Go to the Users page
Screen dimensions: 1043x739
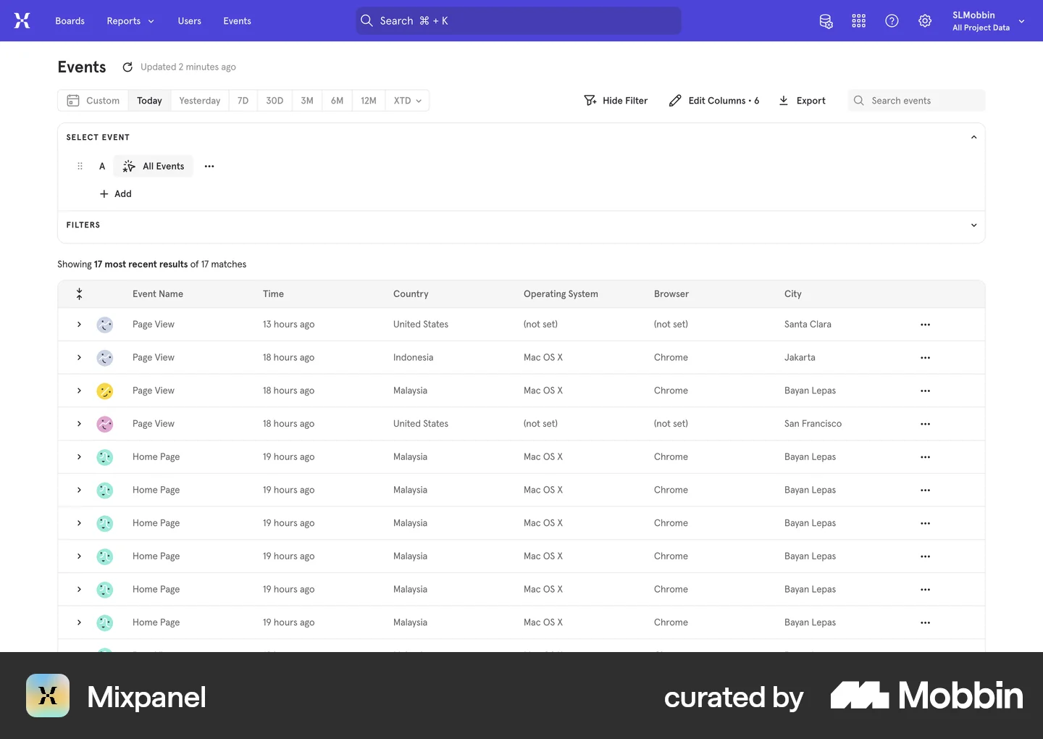(x=190, y=21)
